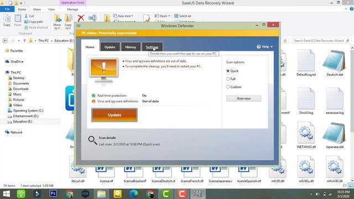This screenshot has width=354, height=199.
Task: Select Entertainment (D:) drive
Action: coord(23,116)
